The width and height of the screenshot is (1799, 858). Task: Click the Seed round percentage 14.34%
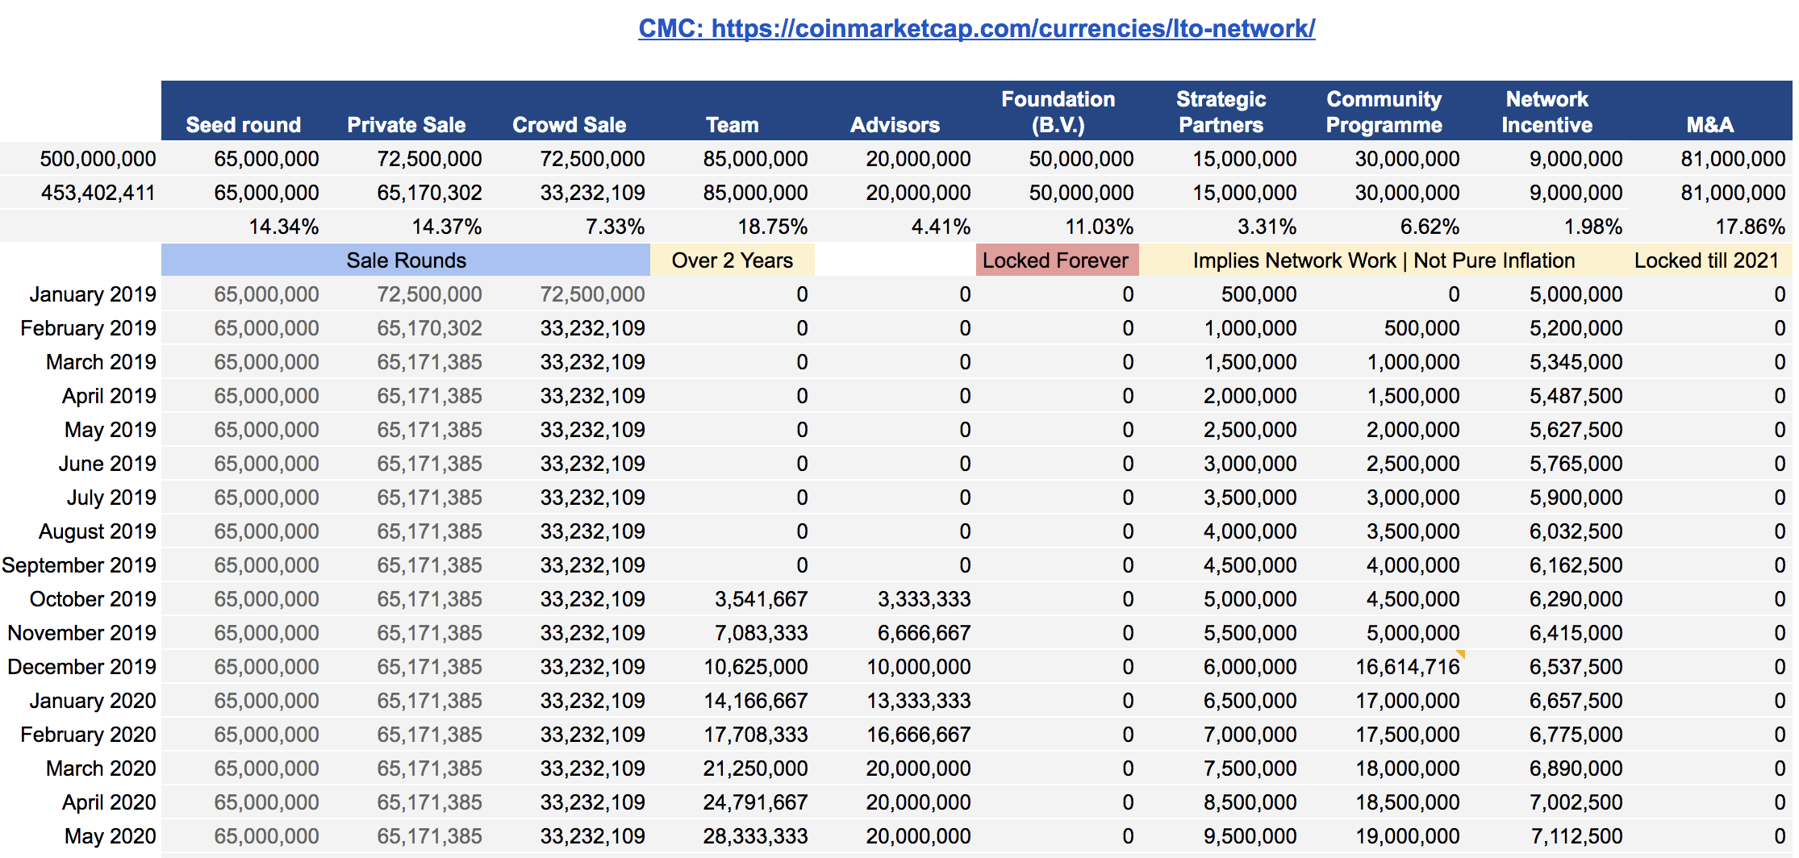click(x=284, y=227)
